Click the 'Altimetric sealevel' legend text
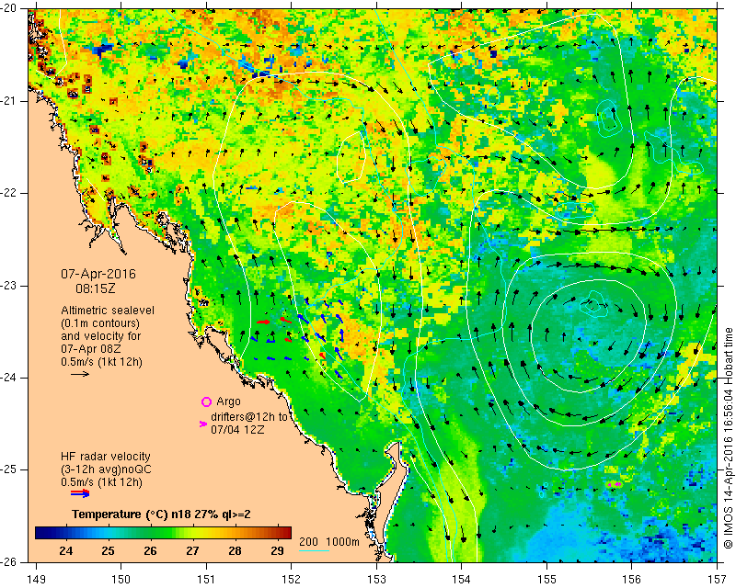736x588 pixels. click(108, 311)
